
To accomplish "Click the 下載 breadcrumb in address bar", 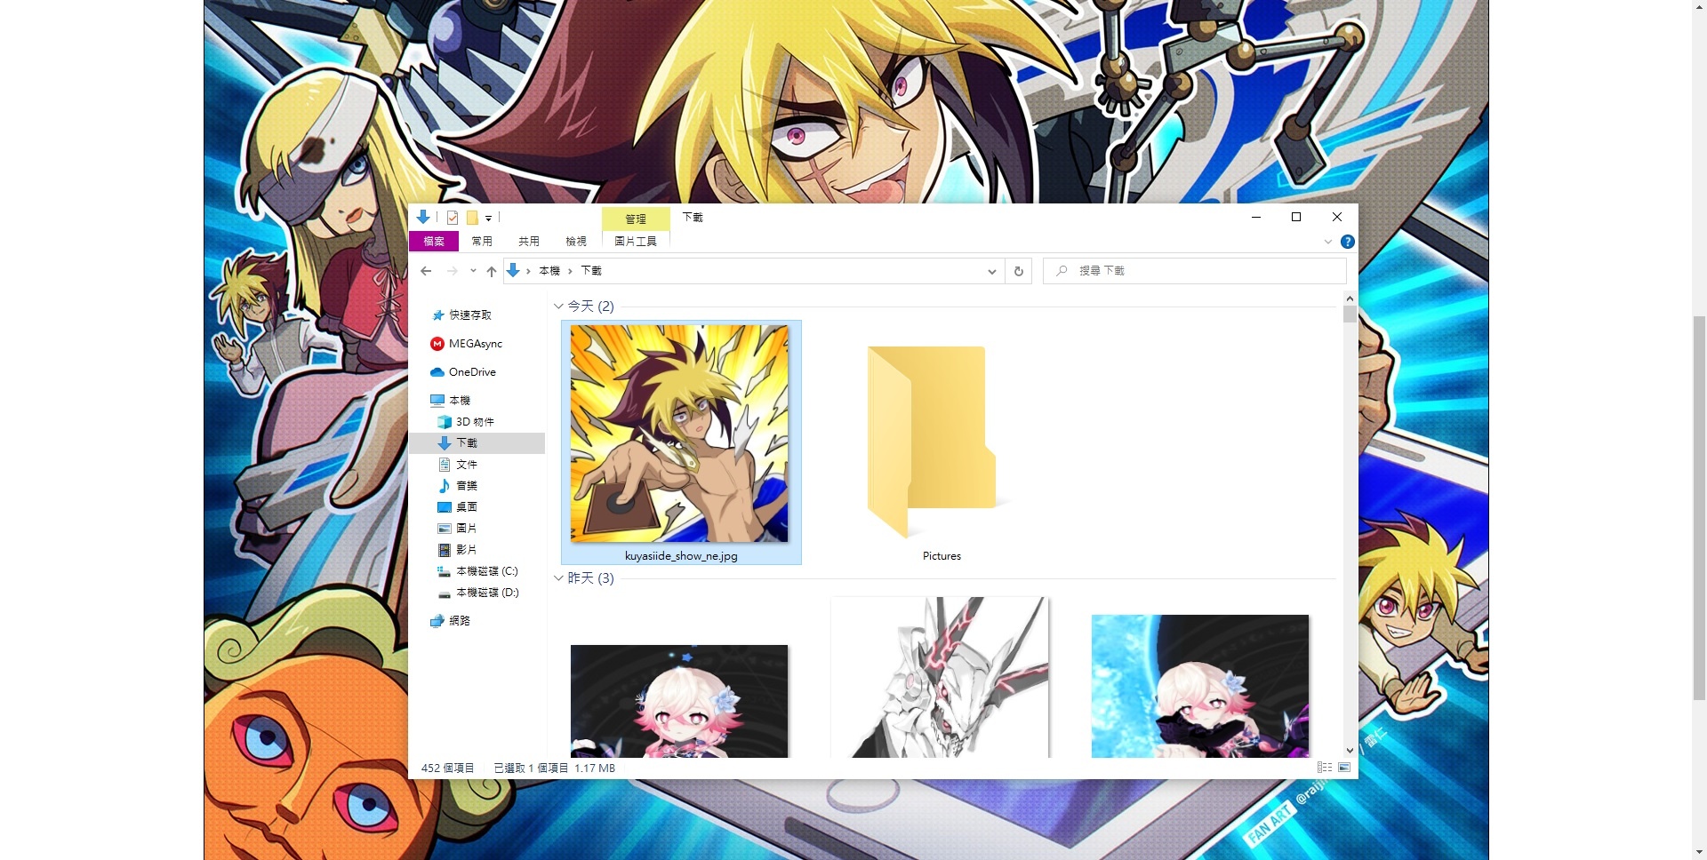I will (x=591, y=271).
